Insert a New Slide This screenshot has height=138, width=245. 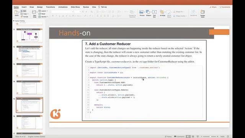(x=34, y=14)
